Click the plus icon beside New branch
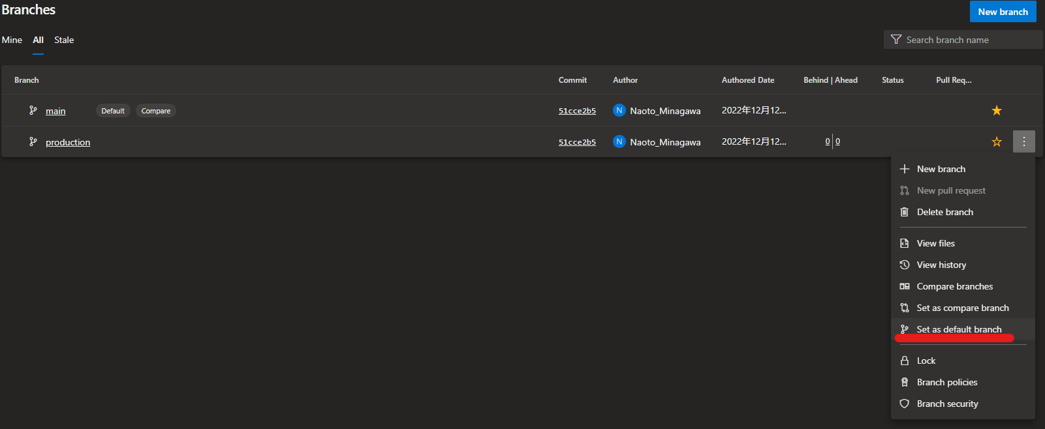Screen dimensions: 1045x429 tap(905, 169)
